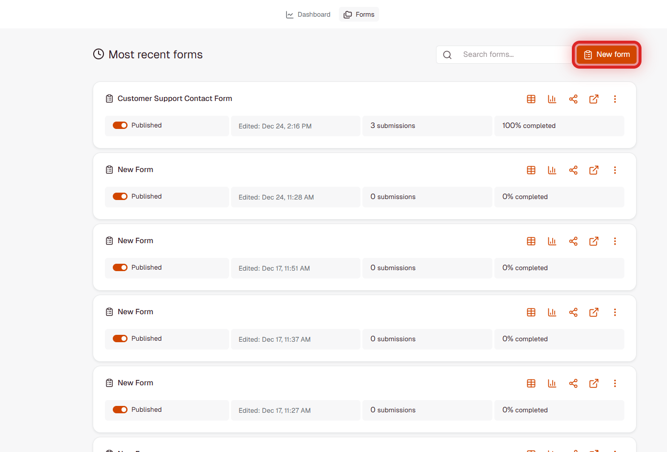The height and width of the screenshot is (452, 667).
Task: Open the three-dot menu on the New Form edited Dec 24
Action: pos(615,170)
